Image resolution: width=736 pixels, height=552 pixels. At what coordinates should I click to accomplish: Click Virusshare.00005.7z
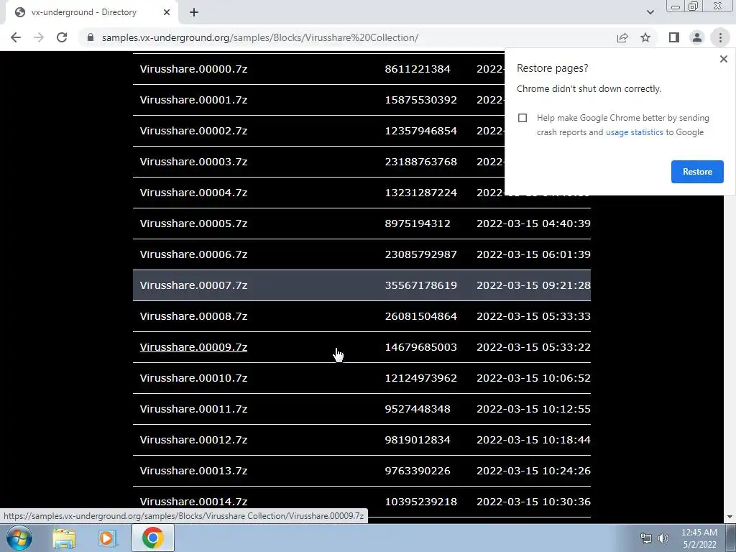[193, 224]
